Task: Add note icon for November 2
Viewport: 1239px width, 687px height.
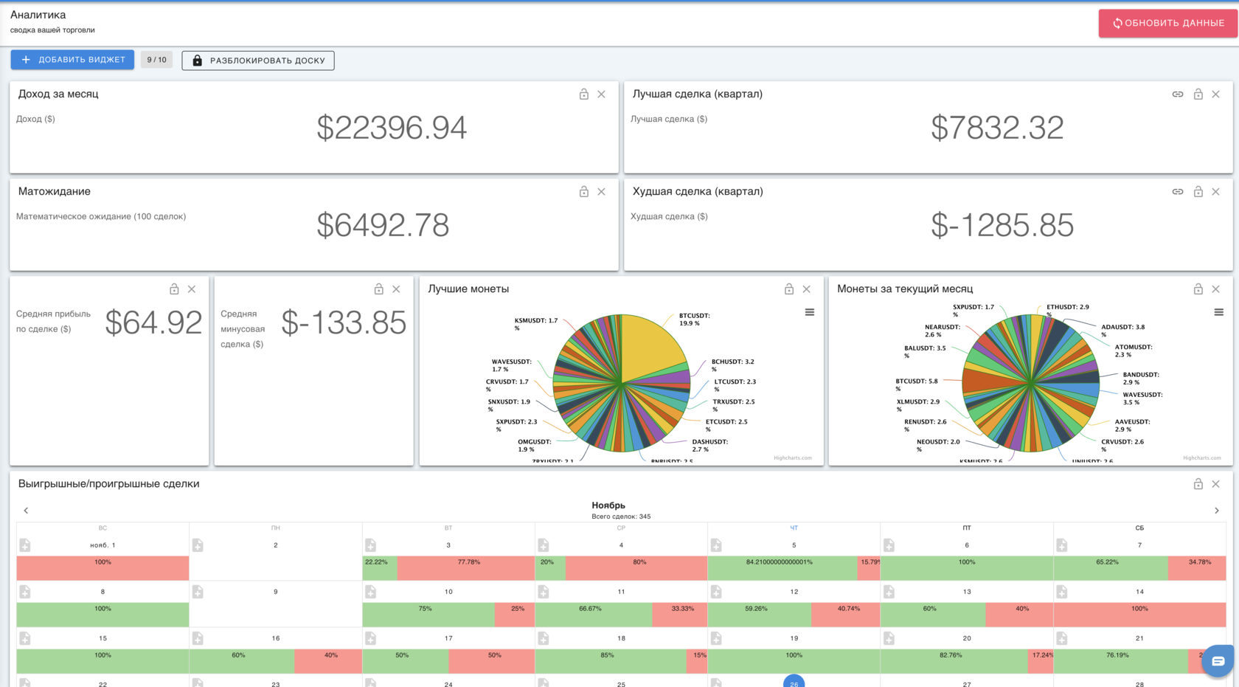Action: coord(198,545)
